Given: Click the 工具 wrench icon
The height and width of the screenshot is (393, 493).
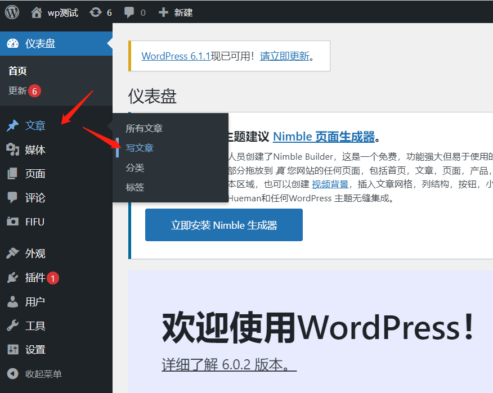Looking at the screenshot, I should [12, 326].
